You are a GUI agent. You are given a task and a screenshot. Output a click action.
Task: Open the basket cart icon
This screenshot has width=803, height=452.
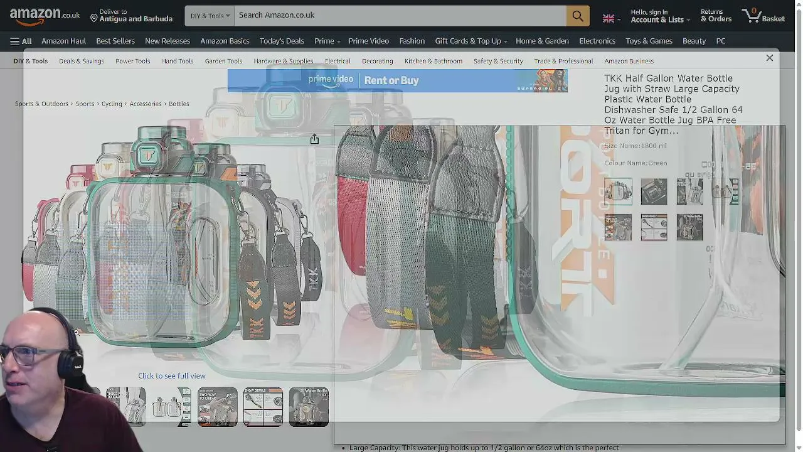click(x=763, y=16)
